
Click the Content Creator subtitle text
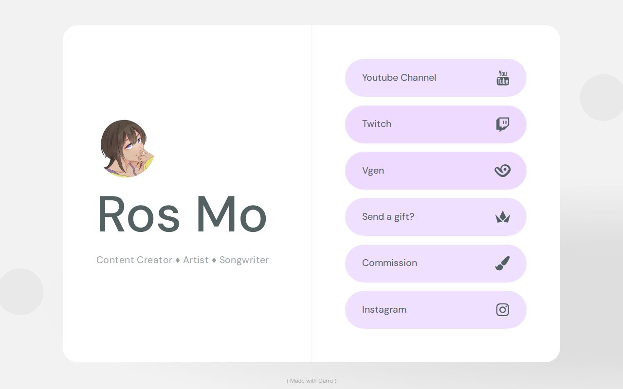(x=183, y=260)
